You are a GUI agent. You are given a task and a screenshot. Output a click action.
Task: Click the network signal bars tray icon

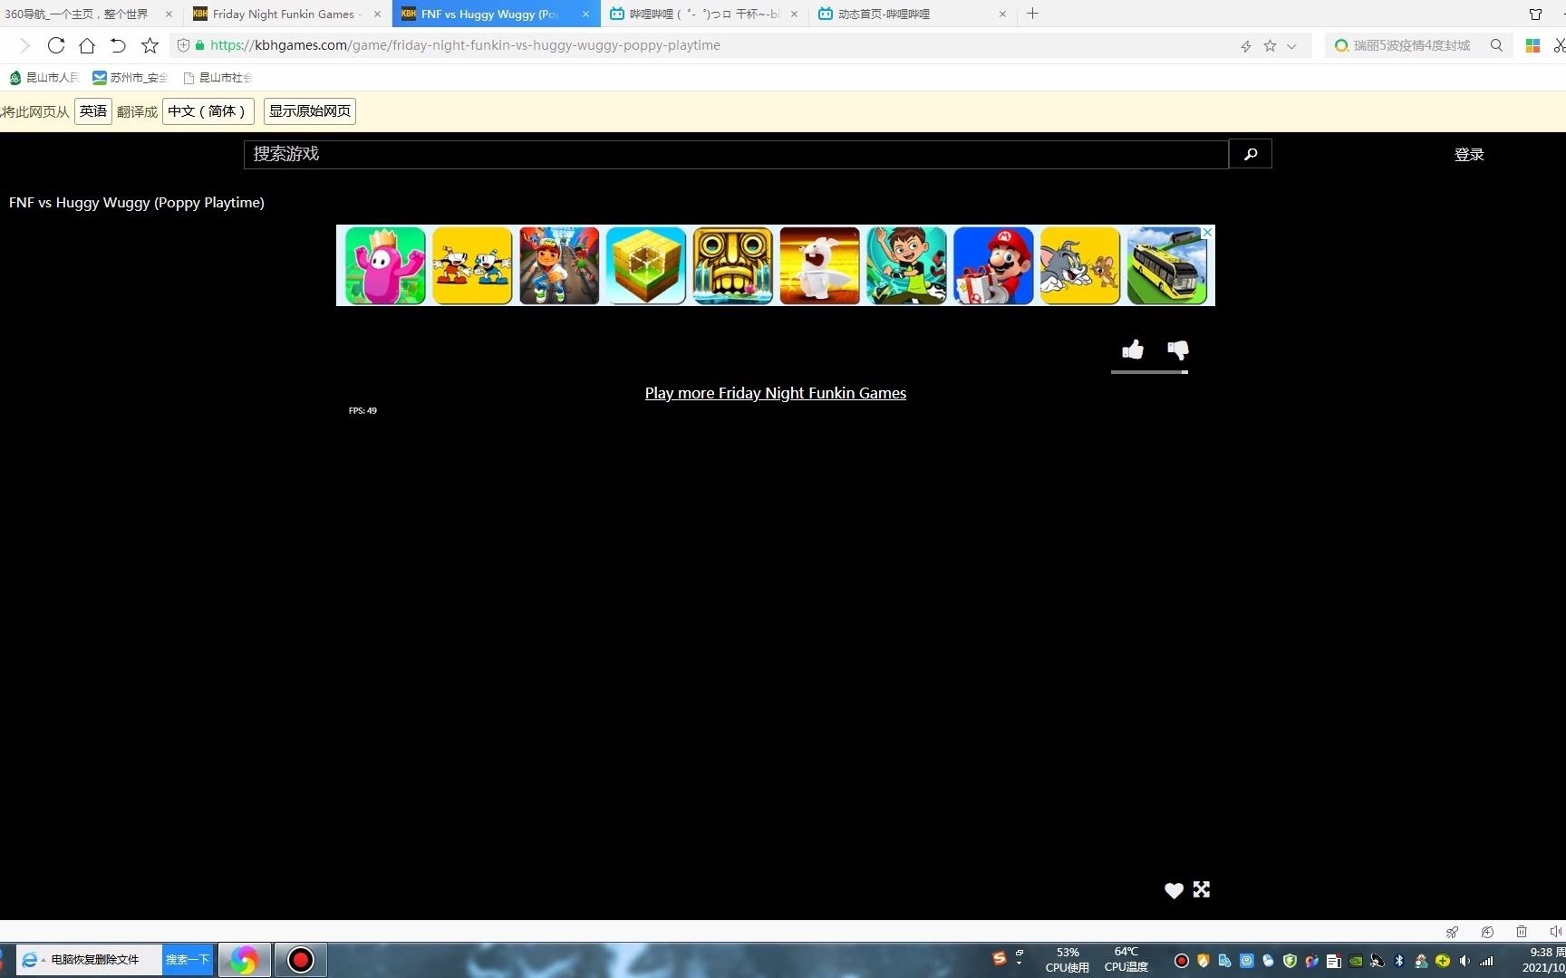(x=1486, y=961)
